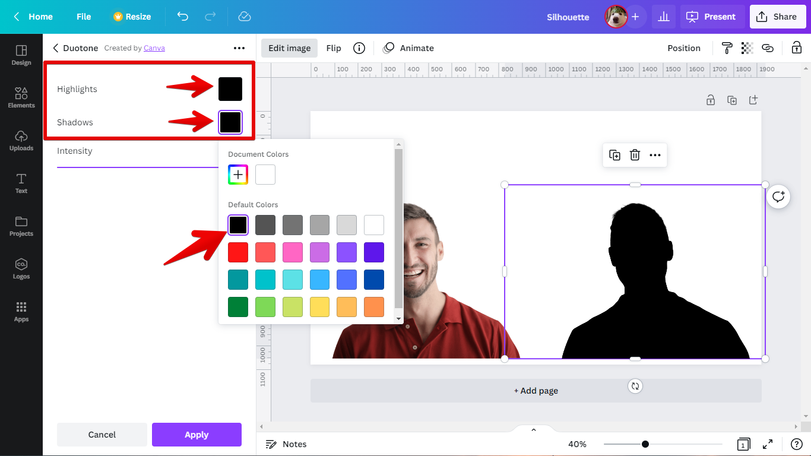Click the lock icon in the top toolbar
811x456 pixels.
[x=797, y=48]
